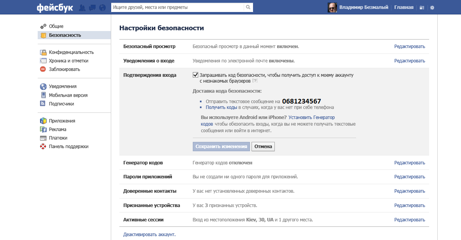The height and width of the screenshot is (240, 461).
Task: Click the Мобильная версия phone icon
Action: pyautogui.click(x=43, y=95)
